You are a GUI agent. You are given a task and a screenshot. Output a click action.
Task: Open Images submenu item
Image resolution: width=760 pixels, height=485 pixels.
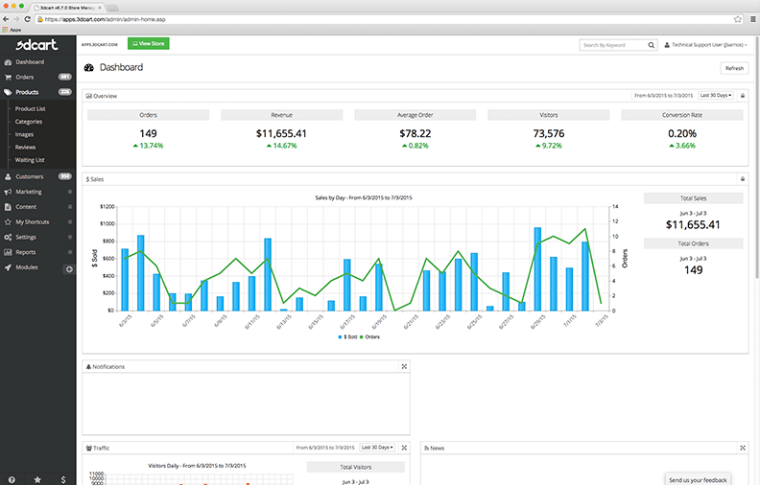click(x=24, y=134)
